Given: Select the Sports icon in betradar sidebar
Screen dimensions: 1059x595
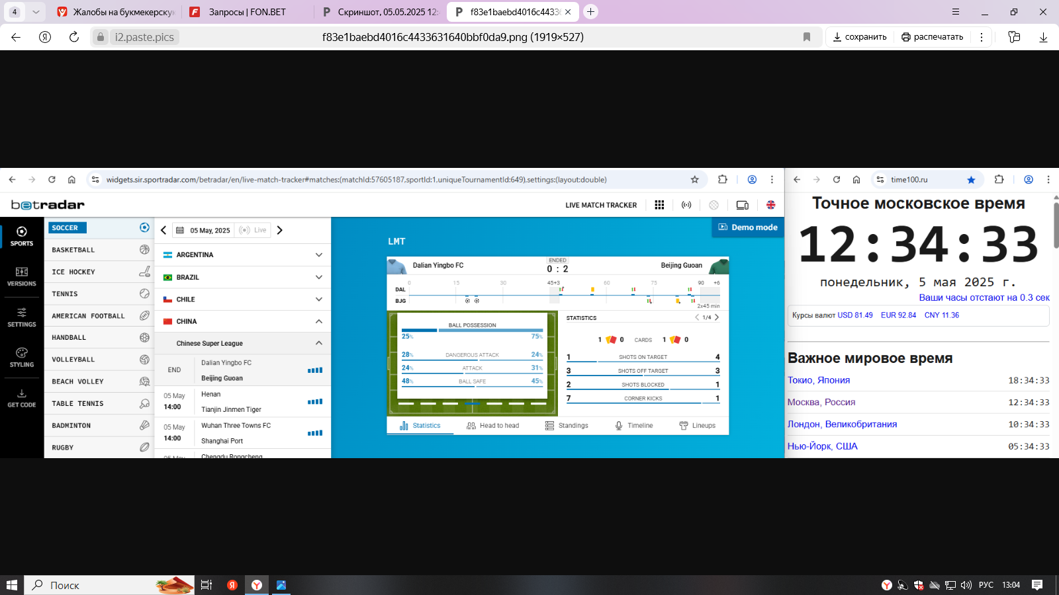Looking at the screenshot, I should pos(22,235).
